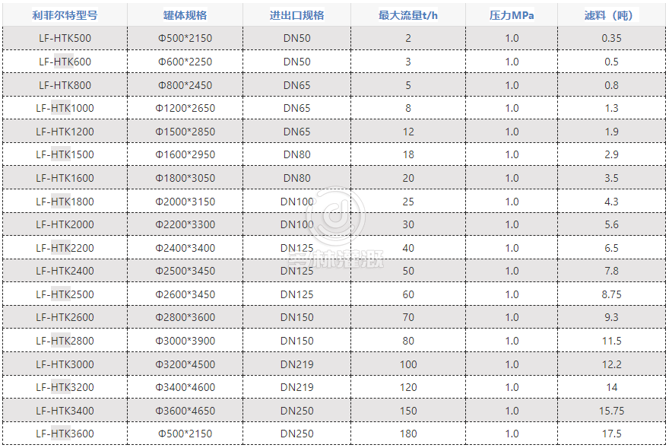Viewport: 672px width, 448px height.
Task: Select the 压力MPa header cell
Action: tap(512, 15)
